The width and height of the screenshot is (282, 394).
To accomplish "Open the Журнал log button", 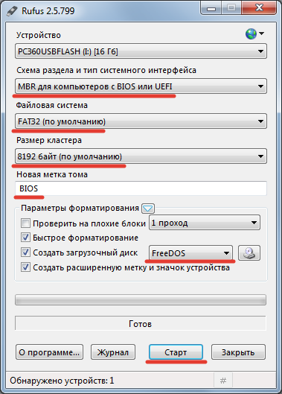I will [113, 352].
